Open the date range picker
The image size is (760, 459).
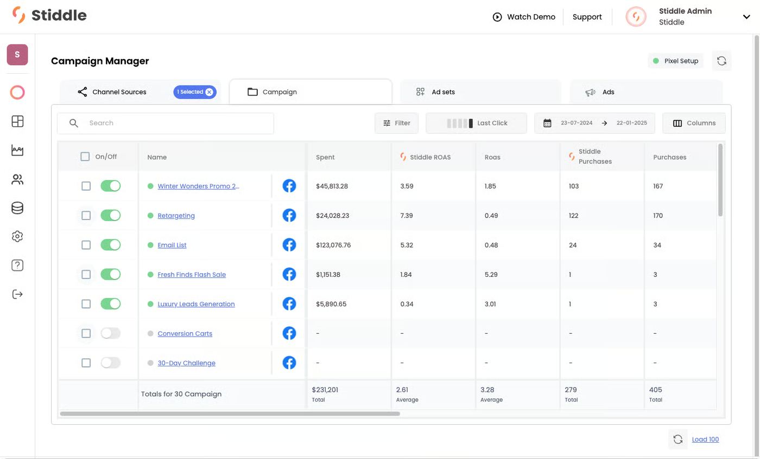click(594, 123)
